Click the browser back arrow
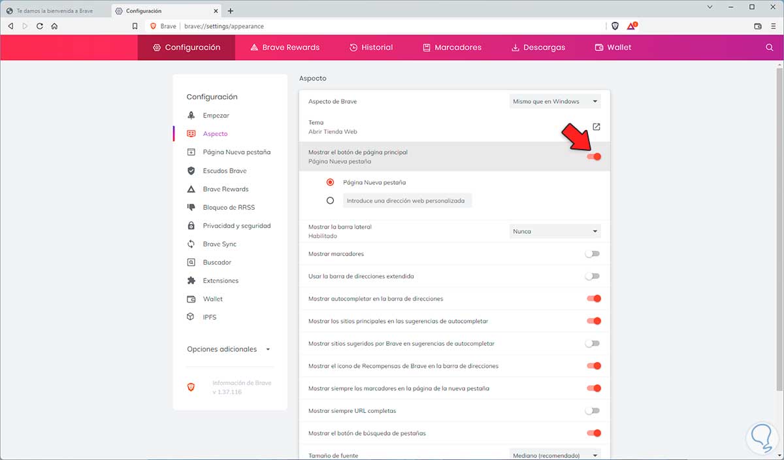This screenshot has height=460, width=784. (10, 26)
